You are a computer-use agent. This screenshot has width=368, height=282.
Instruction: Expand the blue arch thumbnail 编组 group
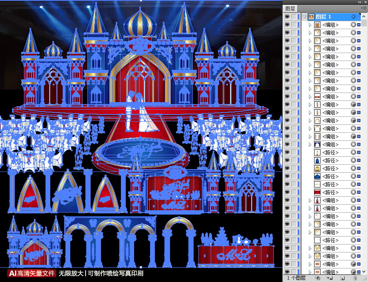(310, 144)
